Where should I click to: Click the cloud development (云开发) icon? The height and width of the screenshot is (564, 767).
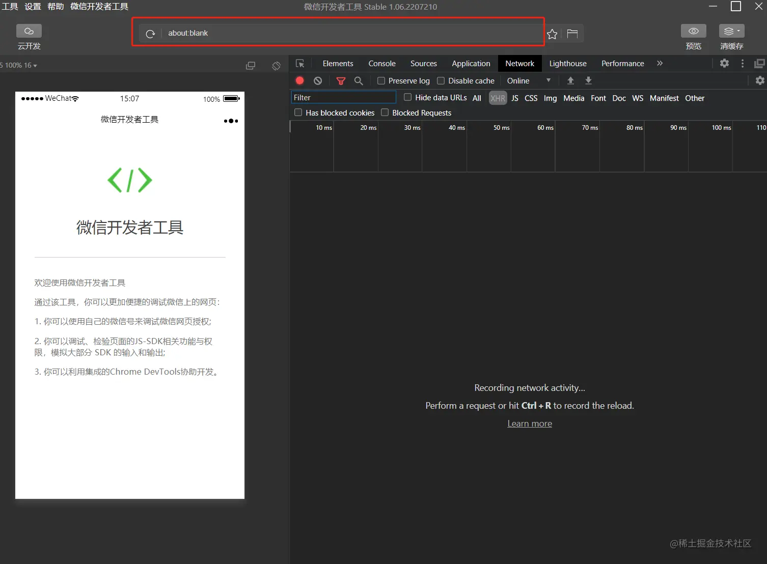point(29,31)
